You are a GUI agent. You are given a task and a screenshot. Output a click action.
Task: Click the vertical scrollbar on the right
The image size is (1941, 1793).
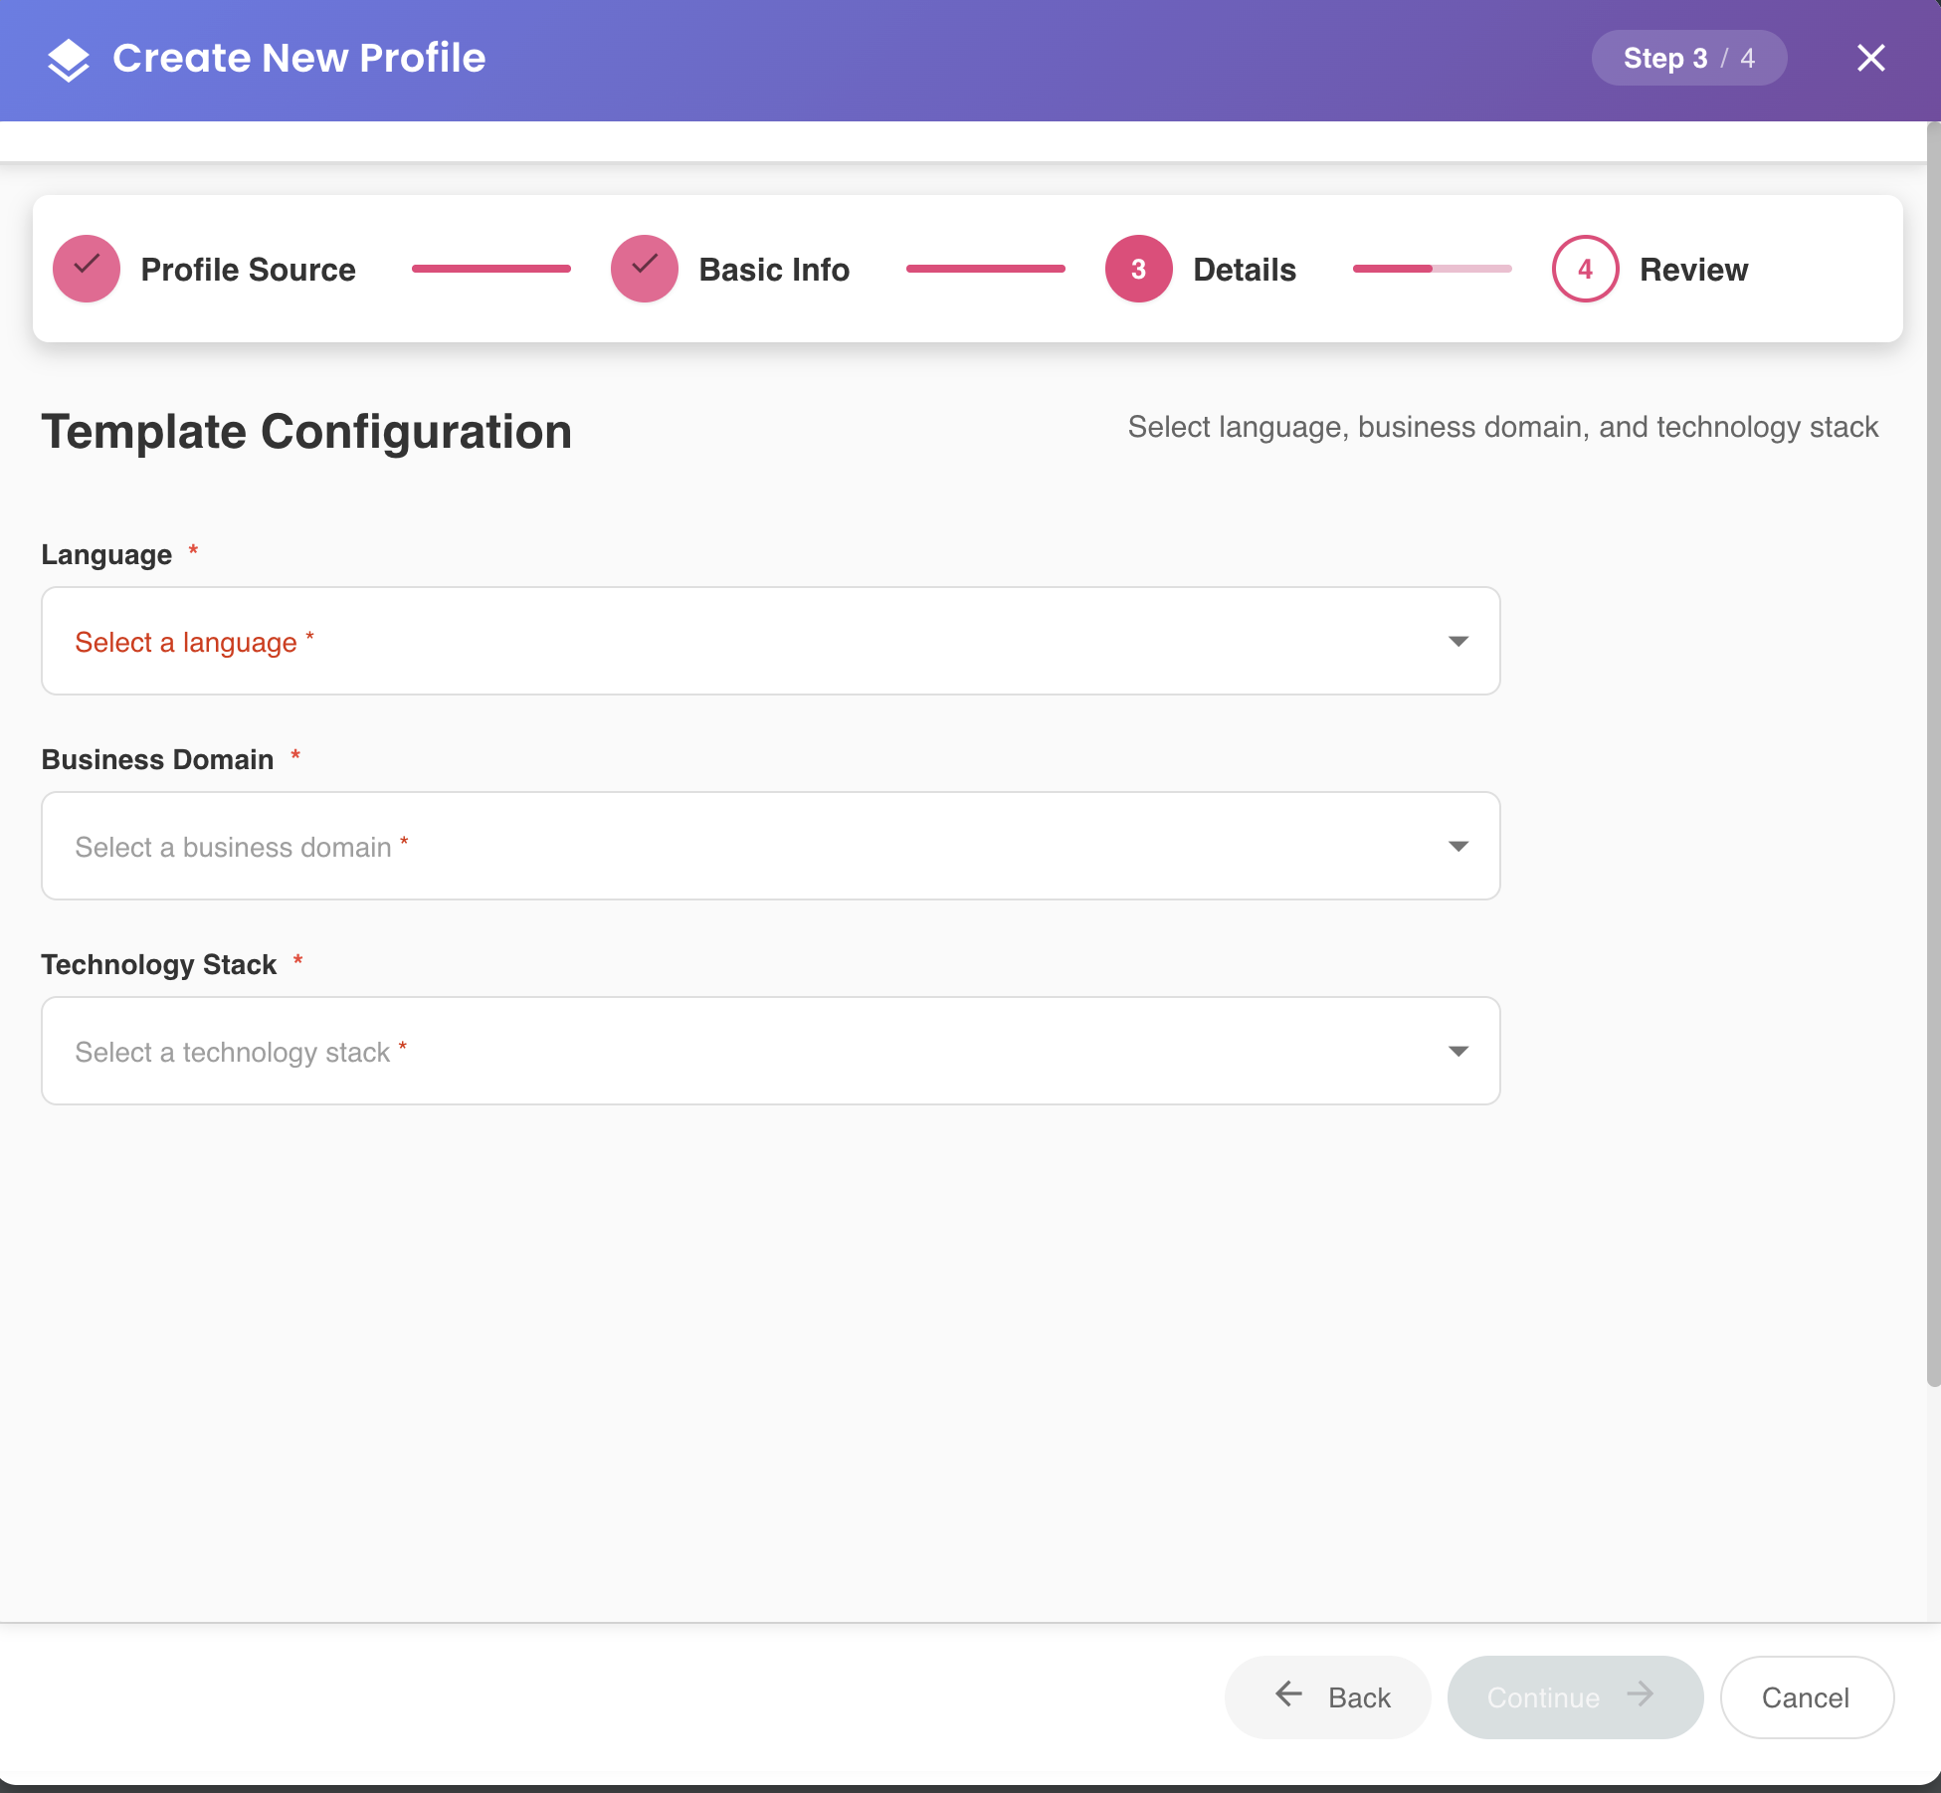(1933, 754)
